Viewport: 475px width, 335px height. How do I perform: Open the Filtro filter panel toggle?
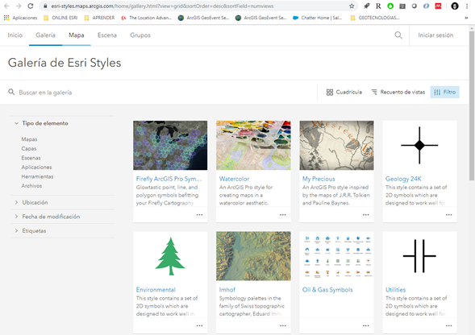click(444, 92)
